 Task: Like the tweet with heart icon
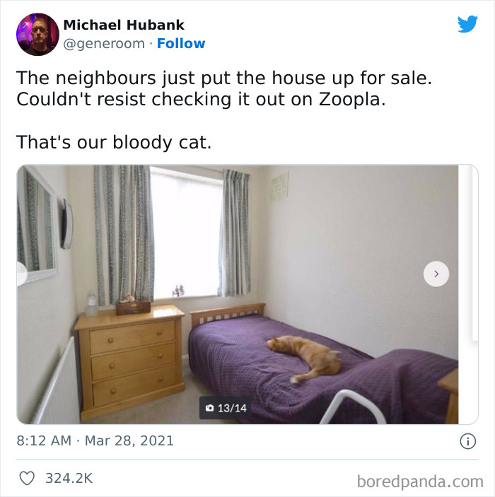pos(27,478)
